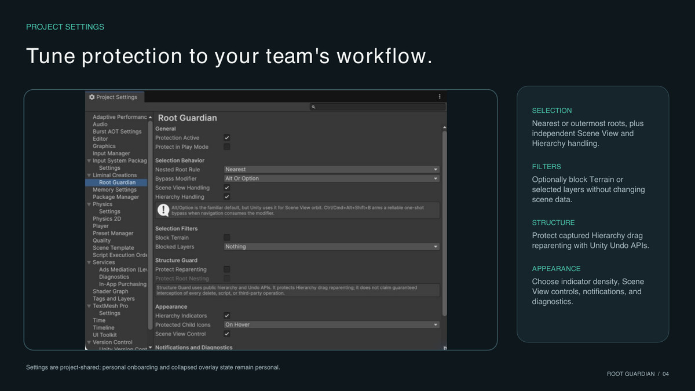695x391 pixels.
Task: Select the Shader Graph category
Action: (110, 291)
